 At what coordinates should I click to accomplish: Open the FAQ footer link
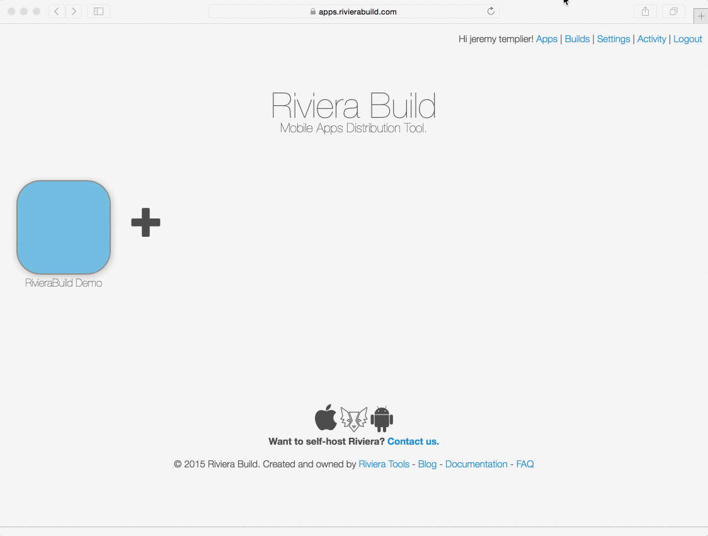(x=525, y=464)
